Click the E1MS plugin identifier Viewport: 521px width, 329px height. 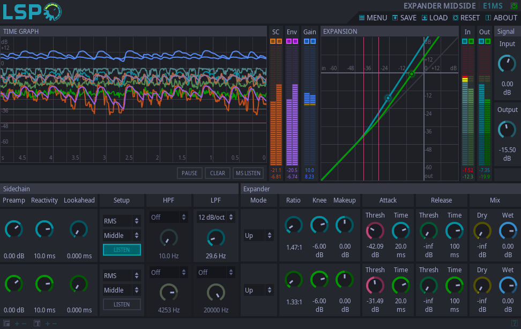493,6
